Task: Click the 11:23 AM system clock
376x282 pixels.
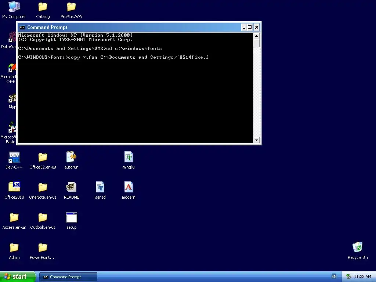Action: (x=362, y=276)
